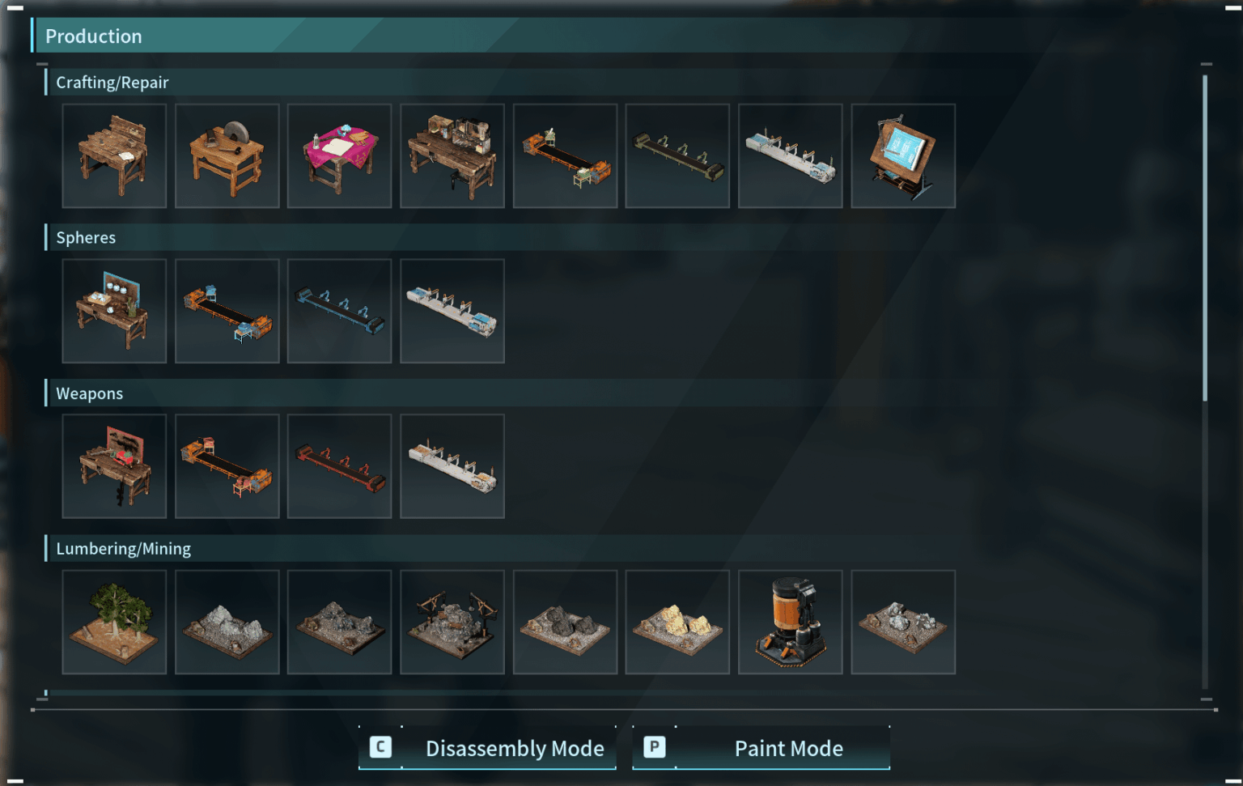Choose the white sphere assembly line

pos(452,311)
